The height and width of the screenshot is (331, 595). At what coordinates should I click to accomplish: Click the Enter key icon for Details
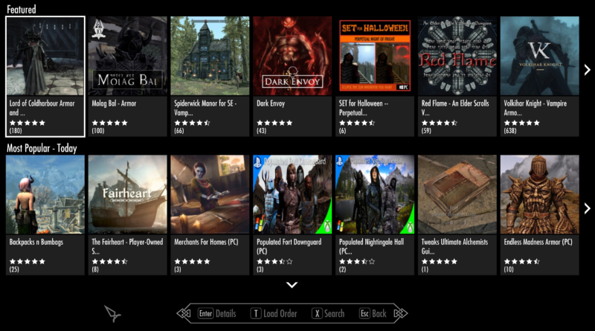coord(205,314)
